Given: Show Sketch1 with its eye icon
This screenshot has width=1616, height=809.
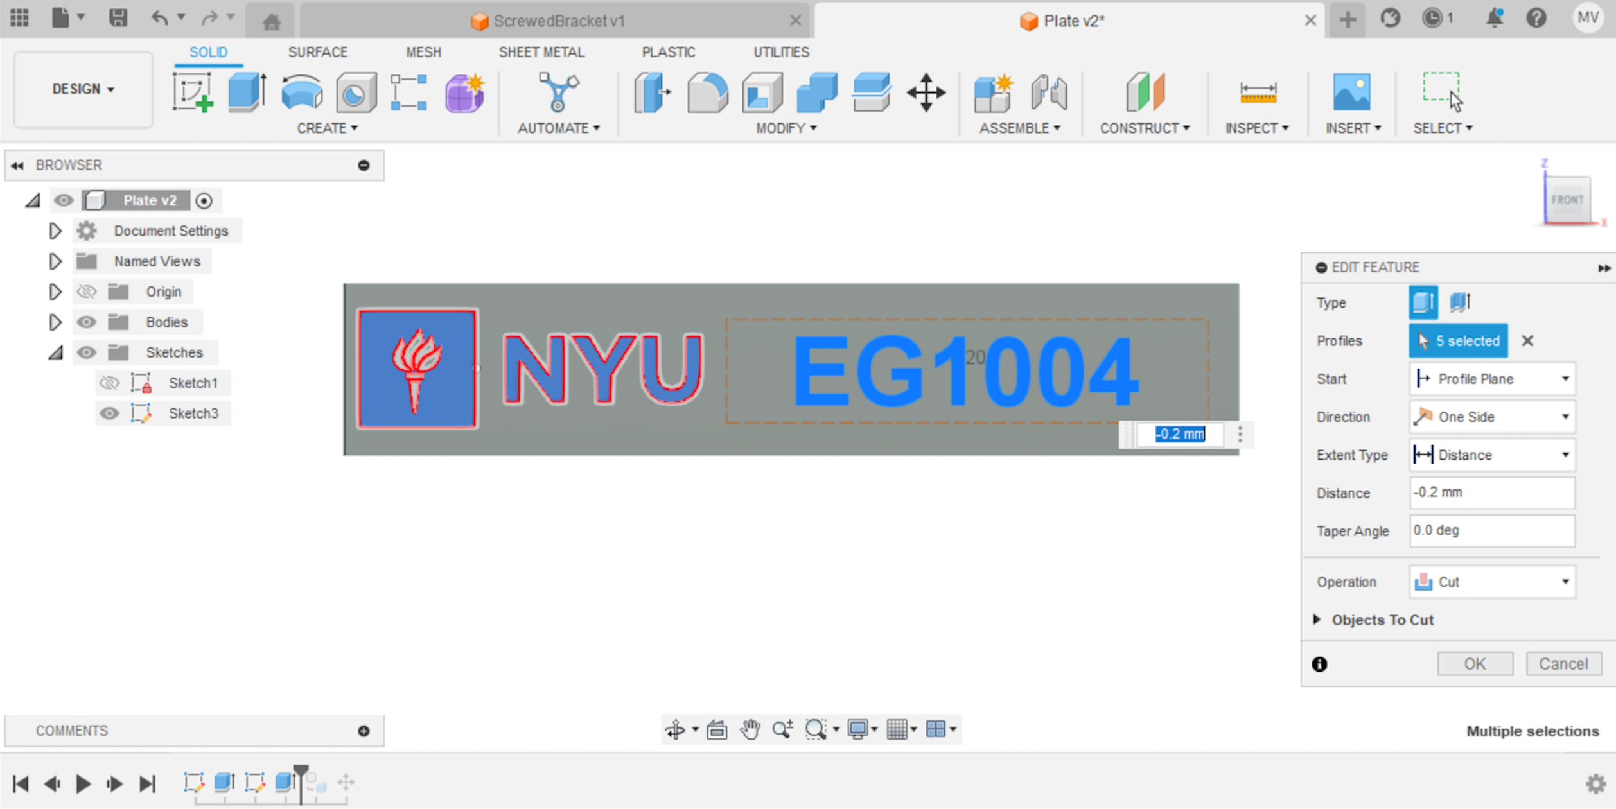Looking at the screenshot, I should tap(109, 383).
